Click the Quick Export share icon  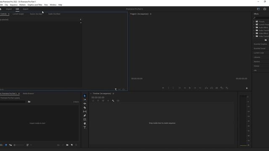click(x=265, y=9)
